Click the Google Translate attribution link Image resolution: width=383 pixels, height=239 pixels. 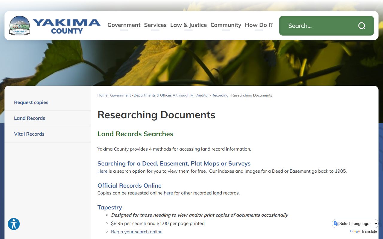pyautogui.click(x=364, y=232)
